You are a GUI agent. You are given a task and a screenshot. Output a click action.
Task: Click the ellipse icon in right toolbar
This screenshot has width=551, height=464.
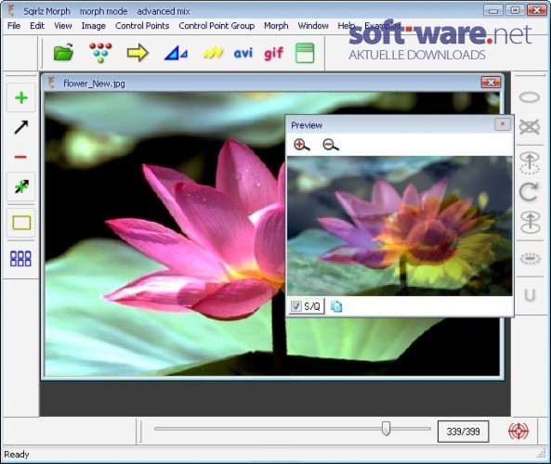(530, 97)
